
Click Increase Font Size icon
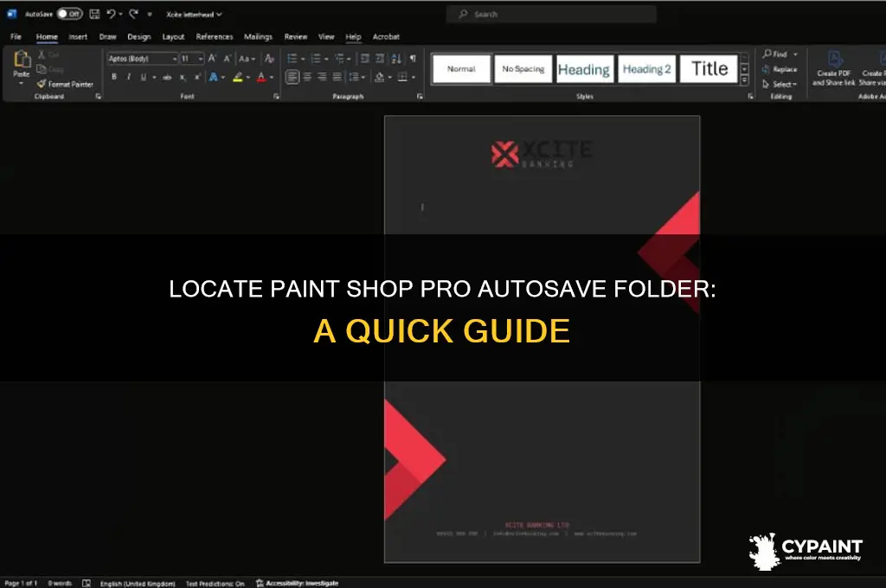(213, 58)
